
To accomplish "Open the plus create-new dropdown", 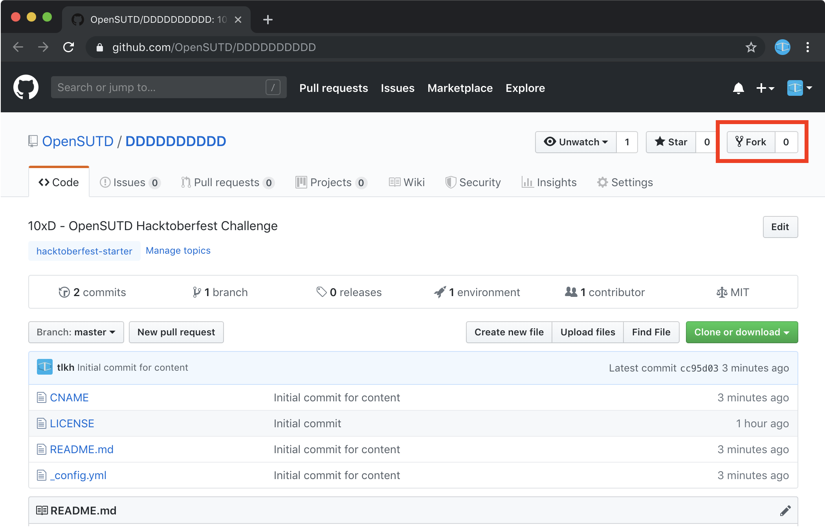I will 765,88.
